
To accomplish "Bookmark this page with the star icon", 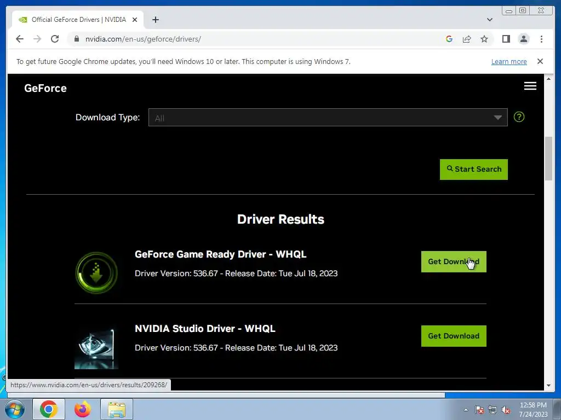I will 484,39.
